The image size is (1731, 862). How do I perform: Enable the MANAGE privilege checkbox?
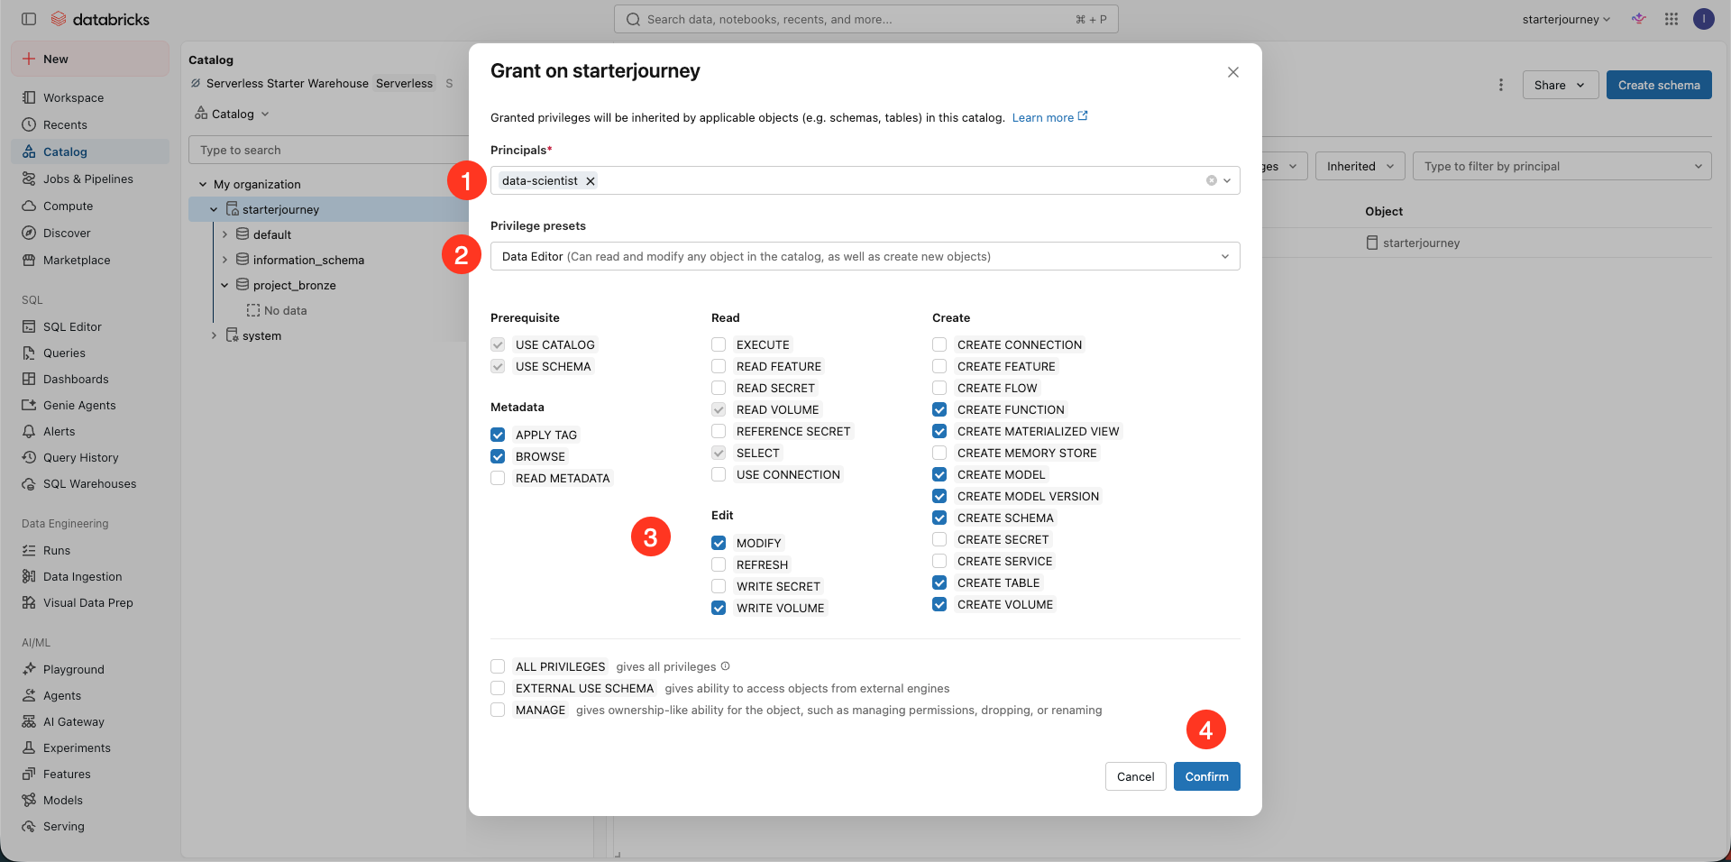click(498, 710)
